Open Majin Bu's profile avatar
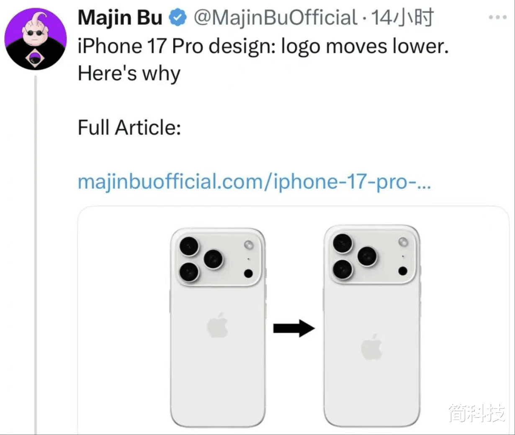The height and width of the screenshot is (435, 515). (36, 38)
